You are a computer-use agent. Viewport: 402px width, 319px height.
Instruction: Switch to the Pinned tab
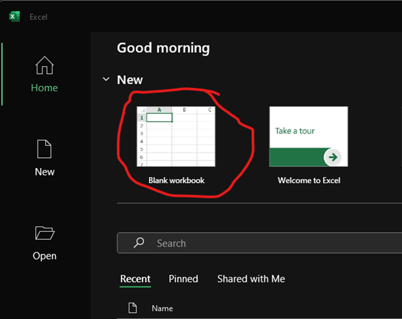click(183, 279)
